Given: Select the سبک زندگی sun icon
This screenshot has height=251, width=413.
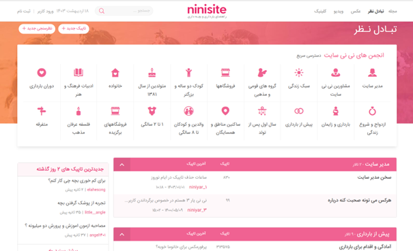Looking at the screenshot, I should pyautogui.click(x=299, y=73).
